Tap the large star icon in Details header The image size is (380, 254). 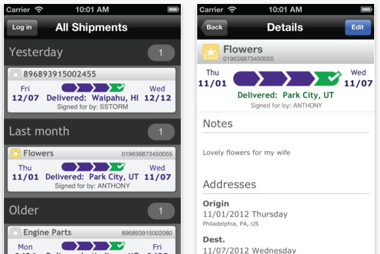tap(210, 52)
